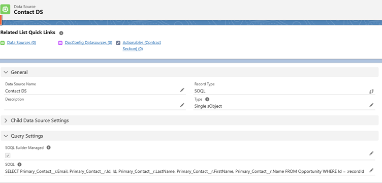Change Record Type with the swap icon
Image resolution: width=382 pixels, height=183 pixels.
tap(371, 91)
